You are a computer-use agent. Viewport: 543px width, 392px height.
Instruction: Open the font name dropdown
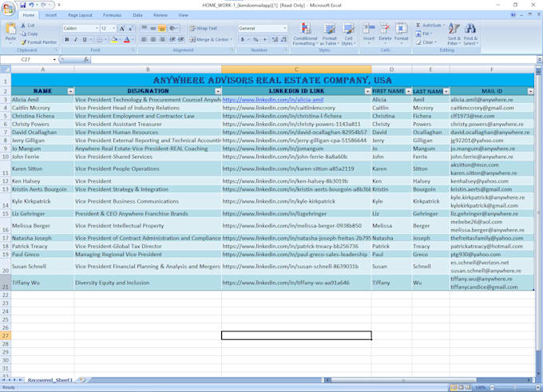tap(97, 29)
